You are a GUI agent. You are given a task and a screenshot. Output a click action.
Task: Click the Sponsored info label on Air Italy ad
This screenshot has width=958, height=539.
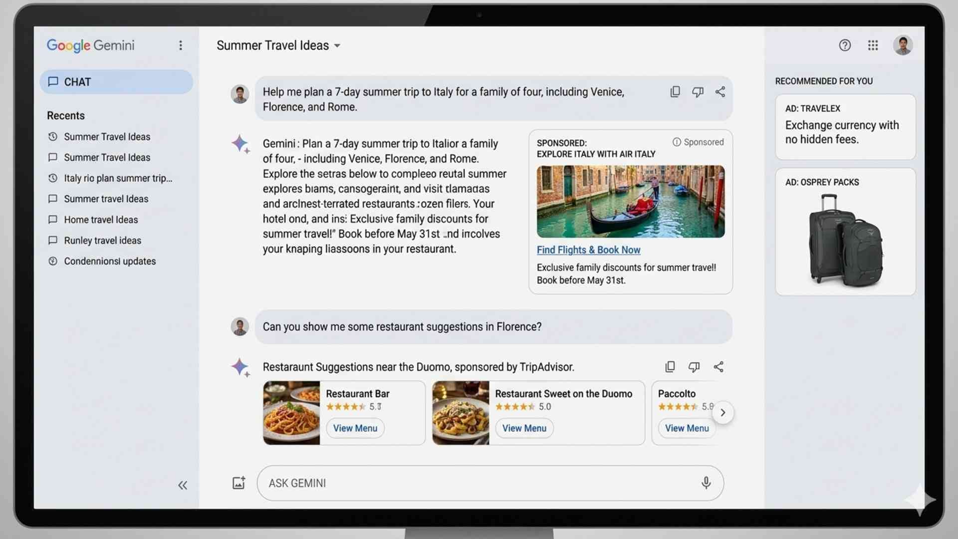tap(698, 142)
